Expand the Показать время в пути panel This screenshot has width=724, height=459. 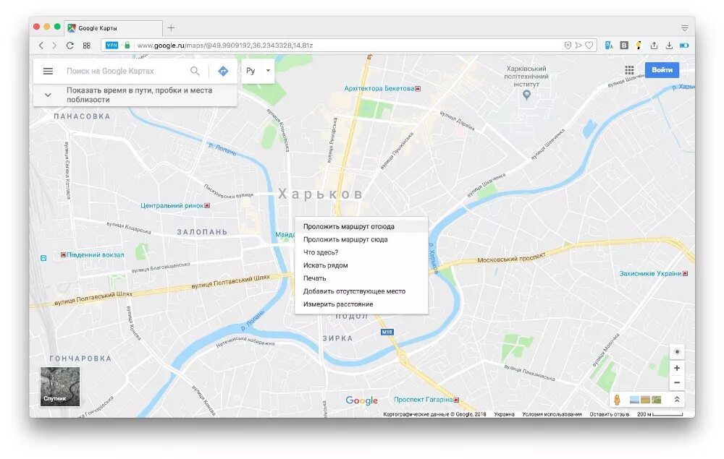[48, 95]
